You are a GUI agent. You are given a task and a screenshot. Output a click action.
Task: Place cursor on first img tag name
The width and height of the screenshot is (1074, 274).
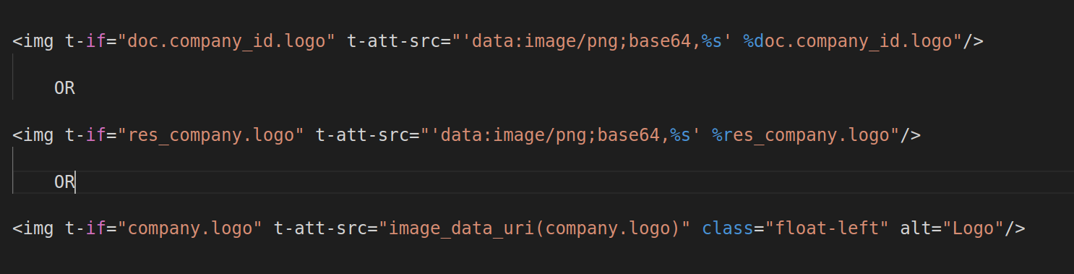pyautogui.click(x=38, y=41)
